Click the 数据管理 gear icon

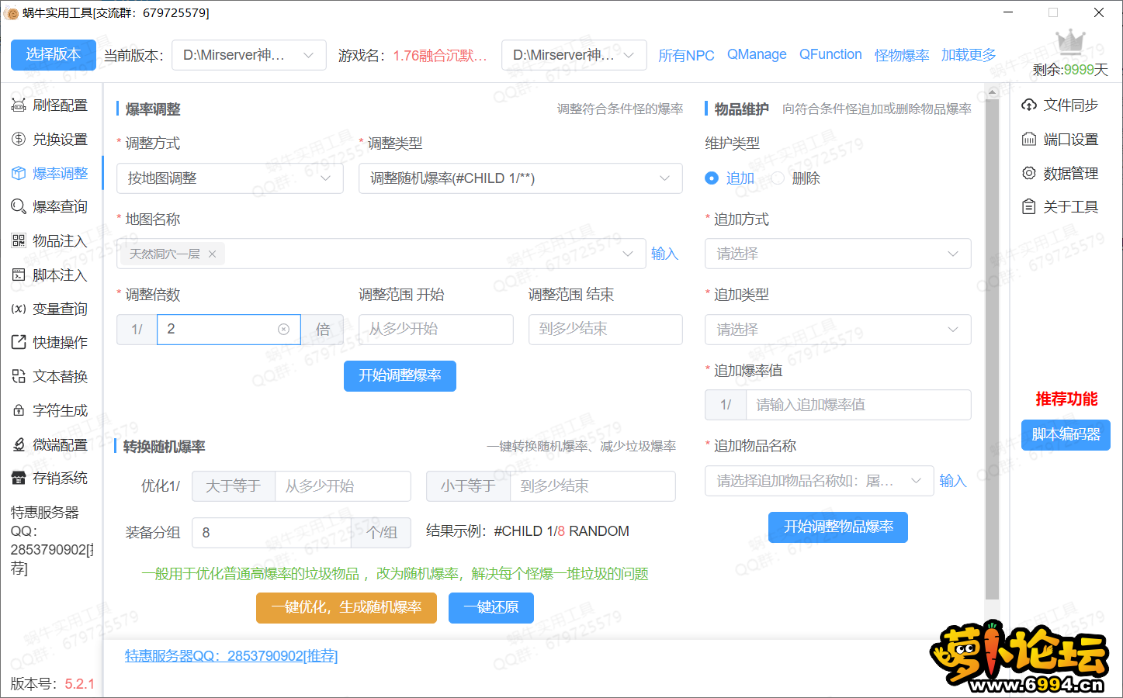coord(1029,173)
